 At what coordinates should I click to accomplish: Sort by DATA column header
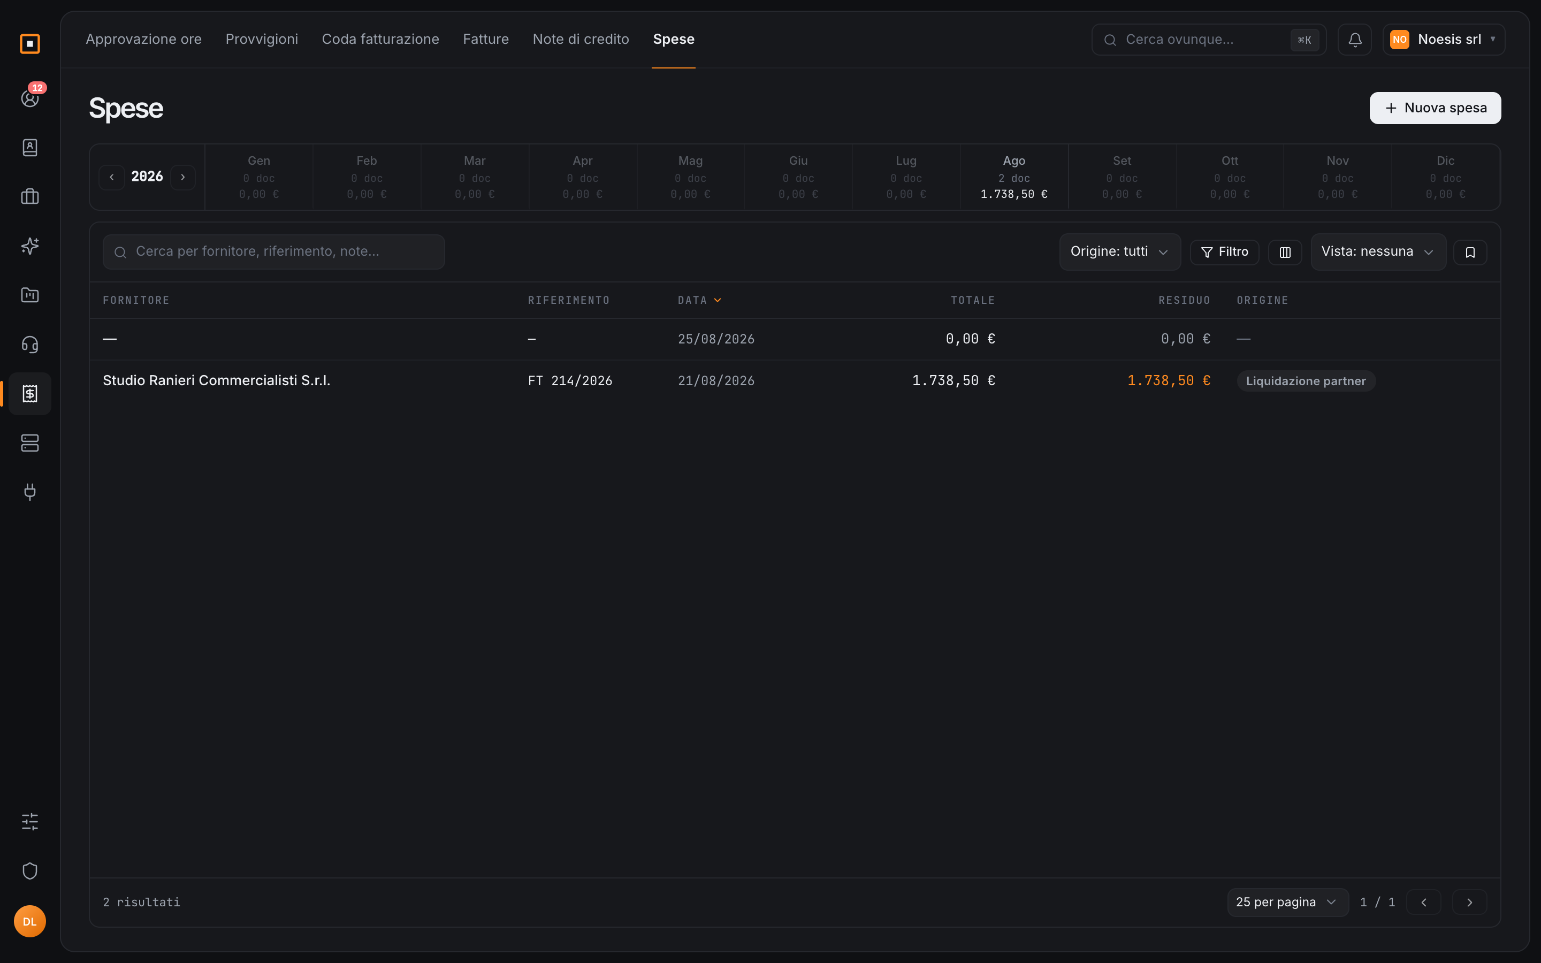699,300
